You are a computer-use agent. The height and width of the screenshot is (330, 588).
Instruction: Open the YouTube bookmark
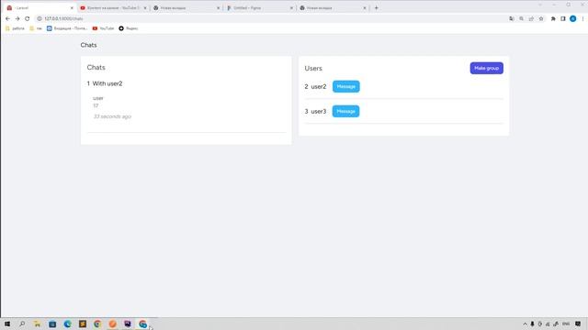(103, 28)
